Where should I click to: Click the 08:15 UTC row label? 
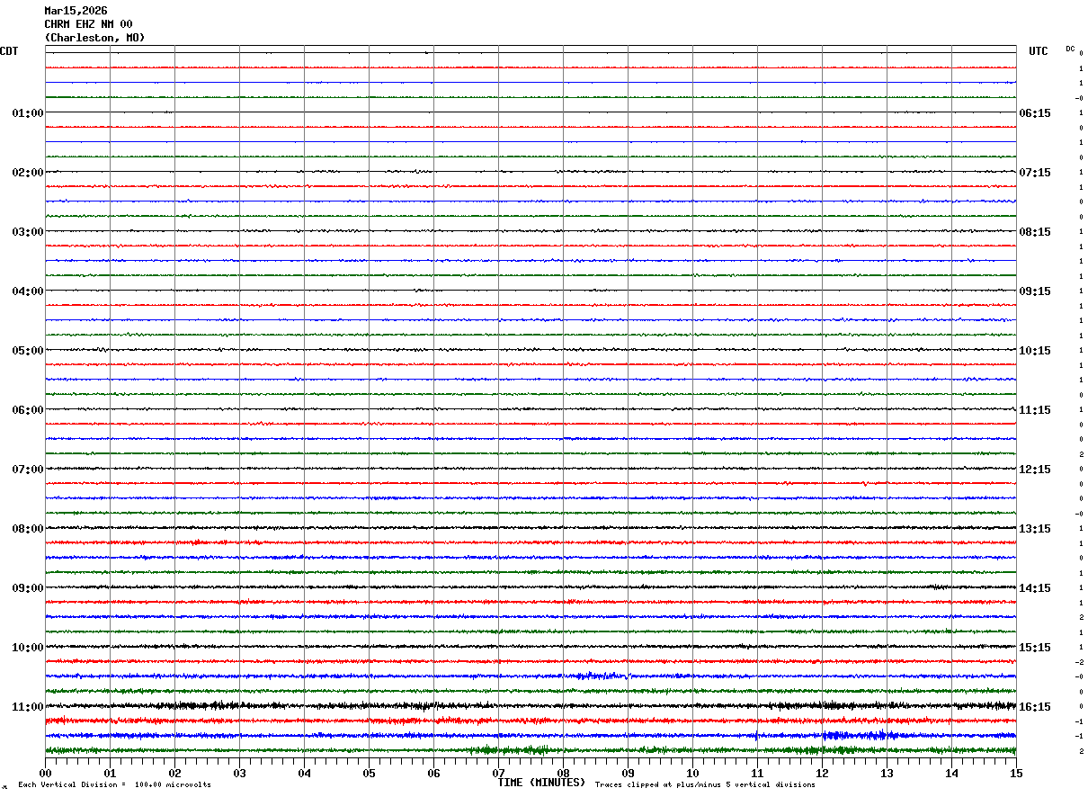[x=1034, y=232]
